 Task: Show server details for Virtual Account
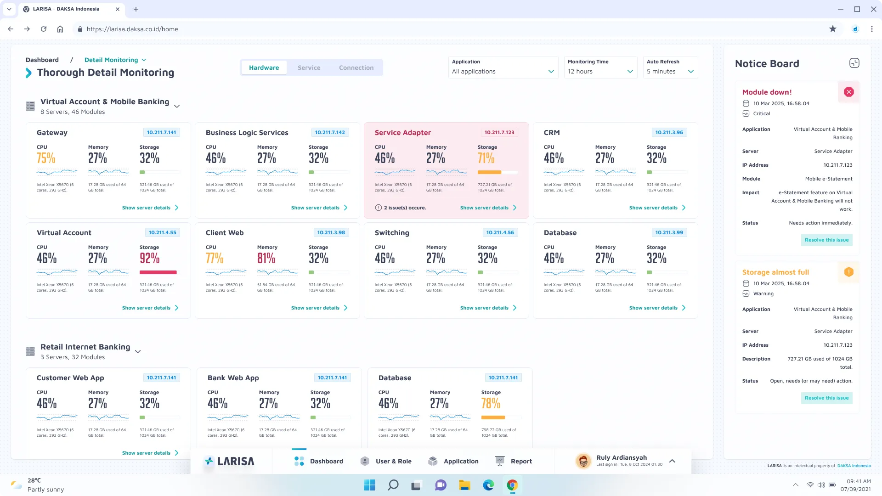coord(150,308)
